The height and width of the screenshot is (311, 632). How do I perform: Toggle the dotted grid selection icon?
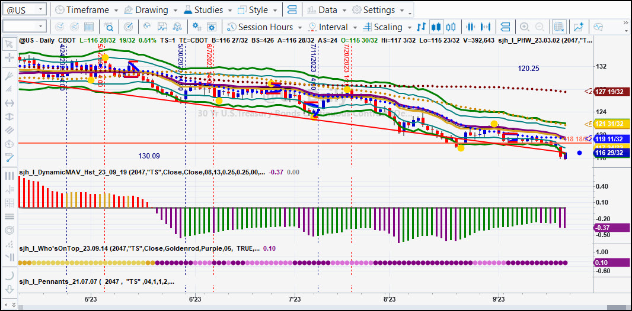(558, 27)
